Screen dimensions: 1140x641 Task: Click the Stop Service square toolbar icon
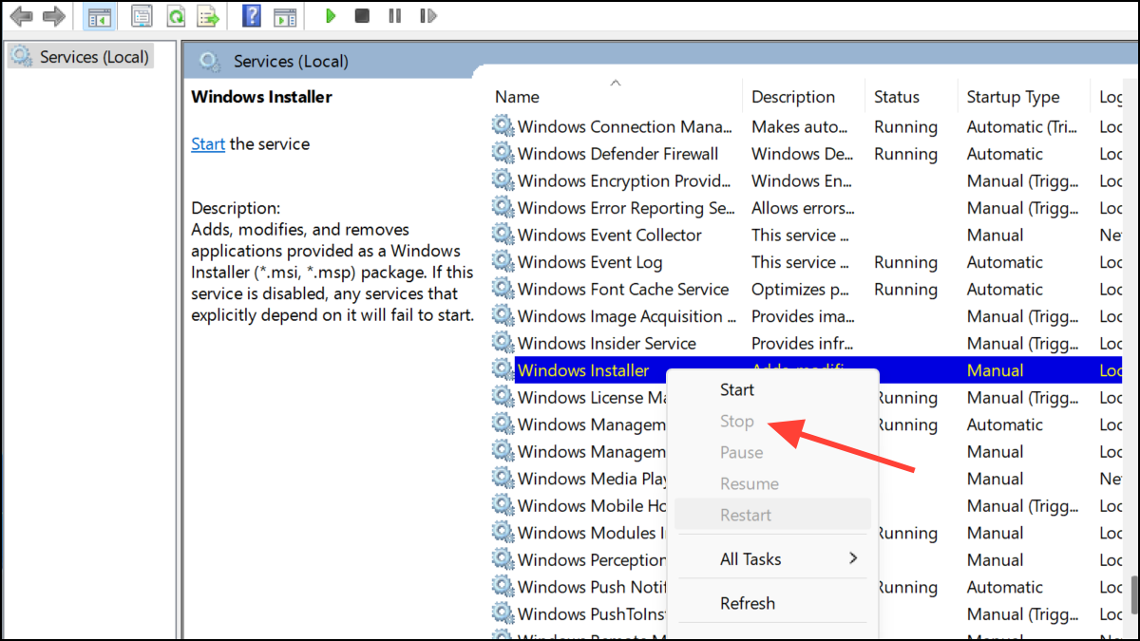pyautogui.click(x=362, y=16)
